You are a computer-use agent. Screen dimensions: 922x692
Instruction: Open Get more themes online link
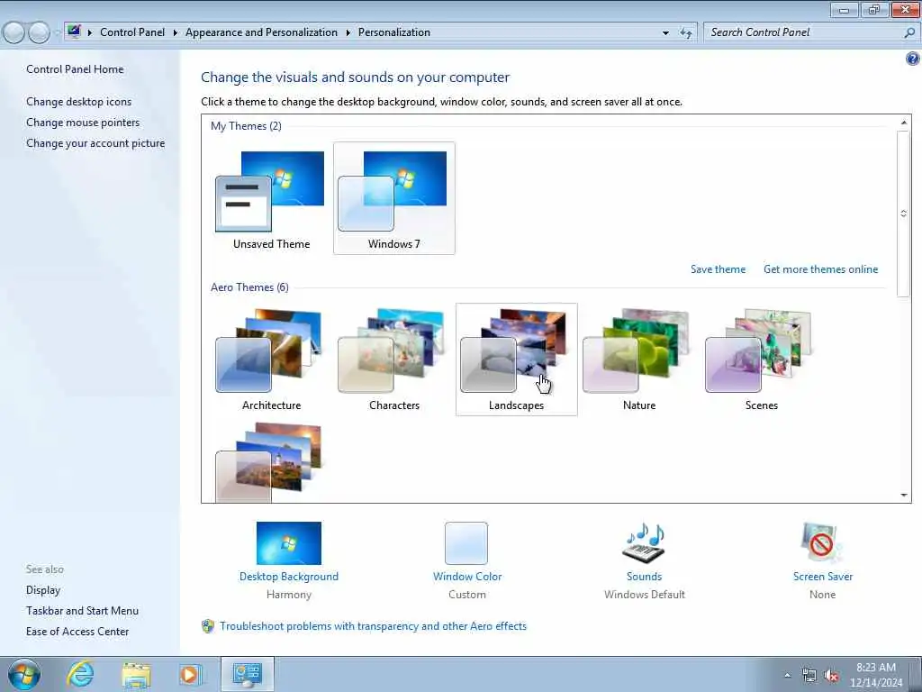[x=820, y=269]
